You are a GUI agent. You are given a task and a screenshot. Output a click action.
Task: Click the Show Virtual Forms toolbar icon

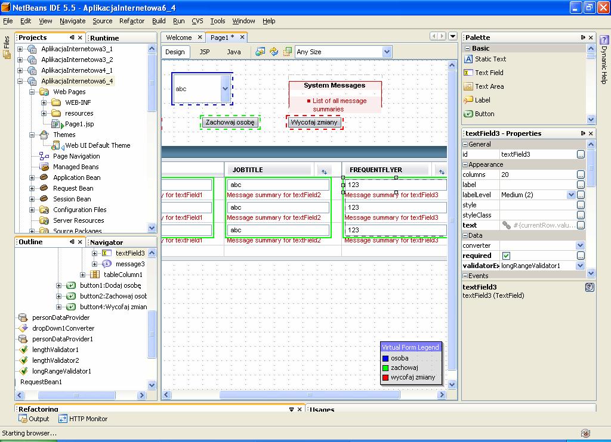tap(288, 51)
